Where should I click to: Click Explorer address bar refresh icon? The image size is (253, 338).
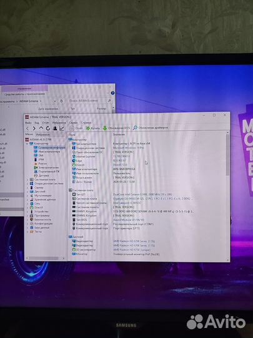(x=61, y=101)
